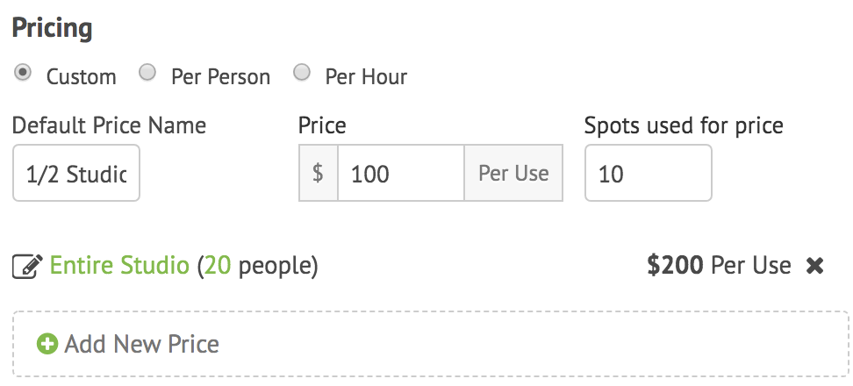Viewport: 853px width, 386px height.
Task: Click the Custom option label text
Action: [x=81, y=76]
